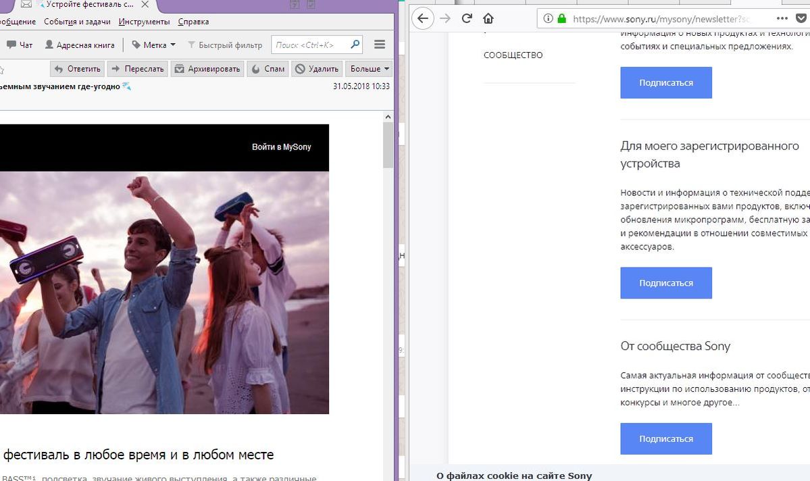Screen dimensions: 810x481
Task: Subscribe under От сообщества Sony section
Action: (665, 438)
